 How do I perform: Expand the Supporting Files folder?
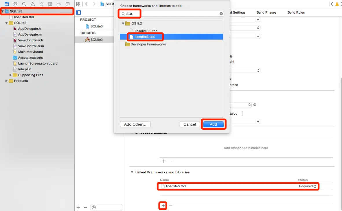pyautogui.click(x=10, y=75)
